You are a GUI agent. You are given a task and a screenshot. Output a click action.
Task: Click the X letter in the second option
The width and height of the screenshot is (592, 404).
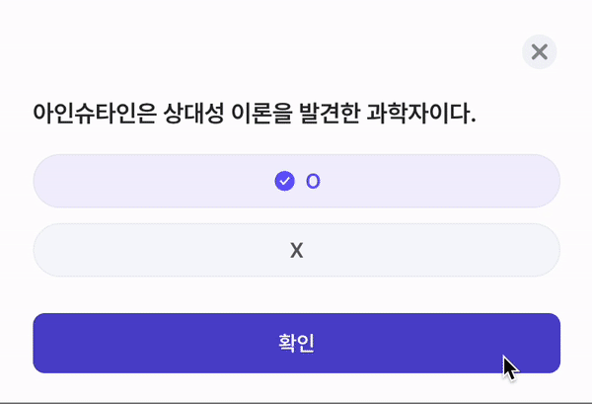coord(296,251)
